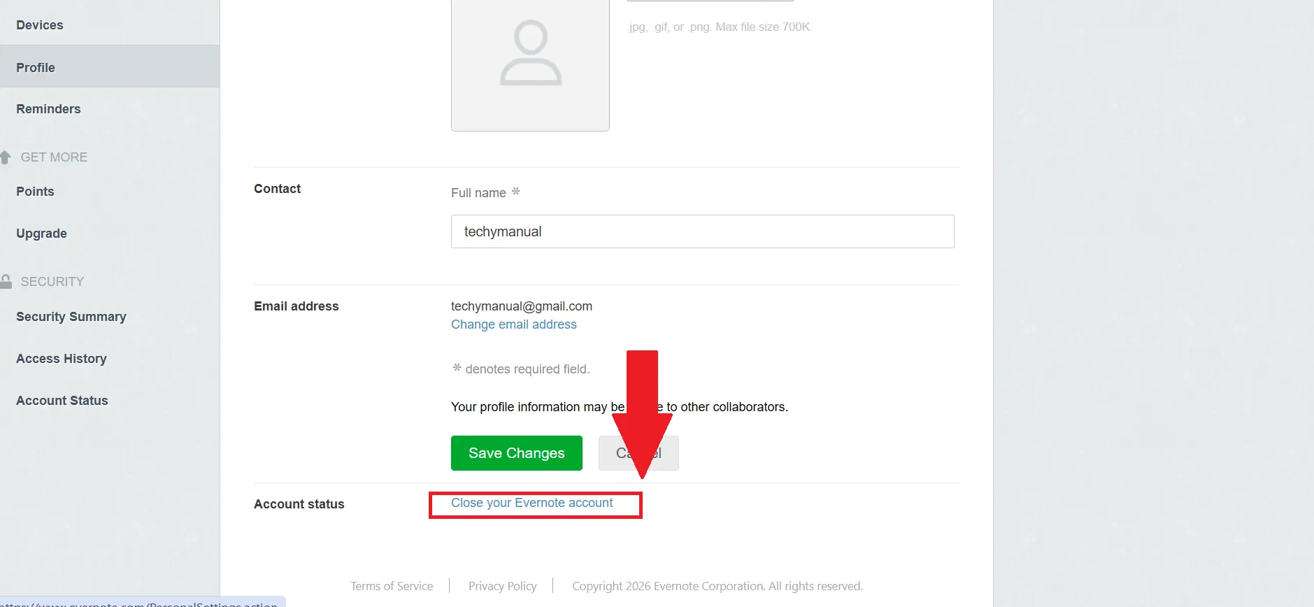This screenshot has height=607, width=1314.
Task: View your Access History
Action: coord(61,359)
